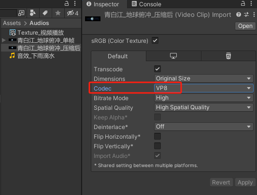
Task: Click the Dimensions label
Action: click(x=109, y=79)
